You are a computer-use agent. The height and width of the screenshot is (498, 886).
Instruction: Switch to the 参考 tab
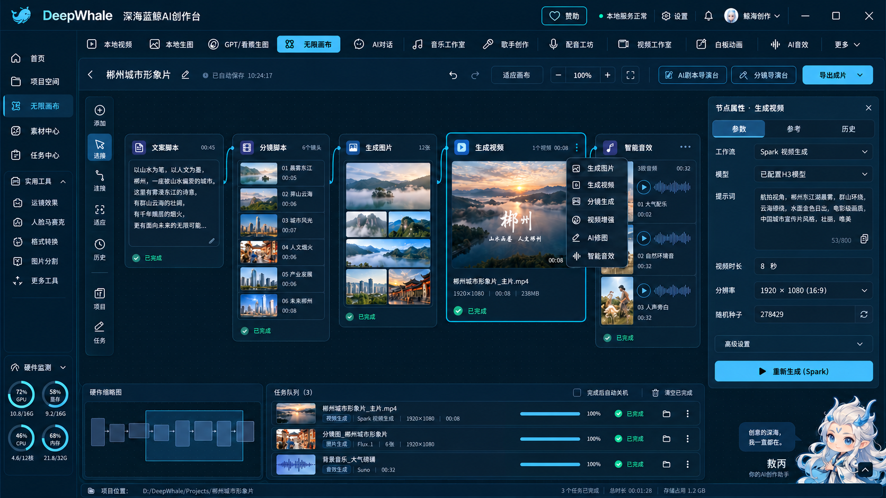(x=793, y=129)
